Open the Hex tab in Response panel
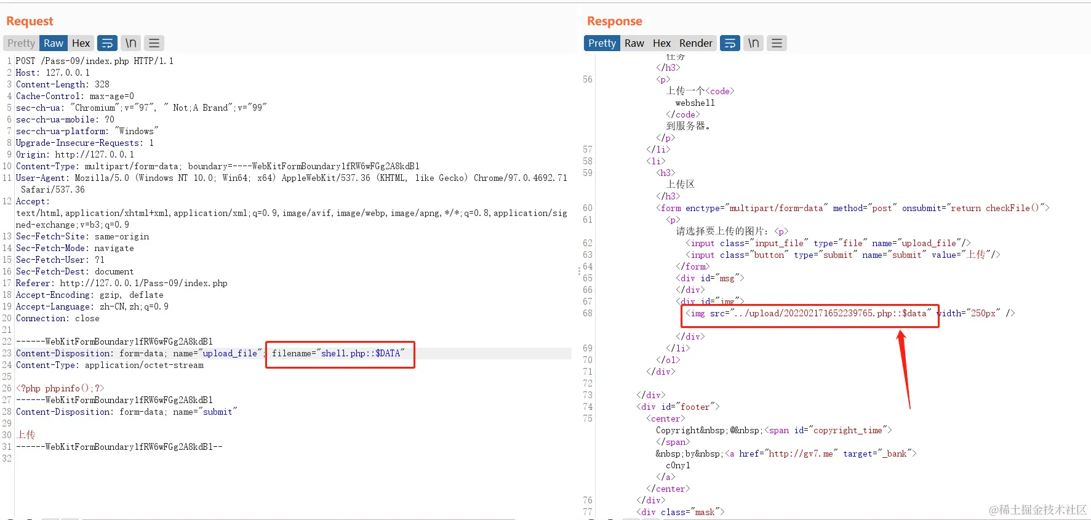 coord(661,43)
